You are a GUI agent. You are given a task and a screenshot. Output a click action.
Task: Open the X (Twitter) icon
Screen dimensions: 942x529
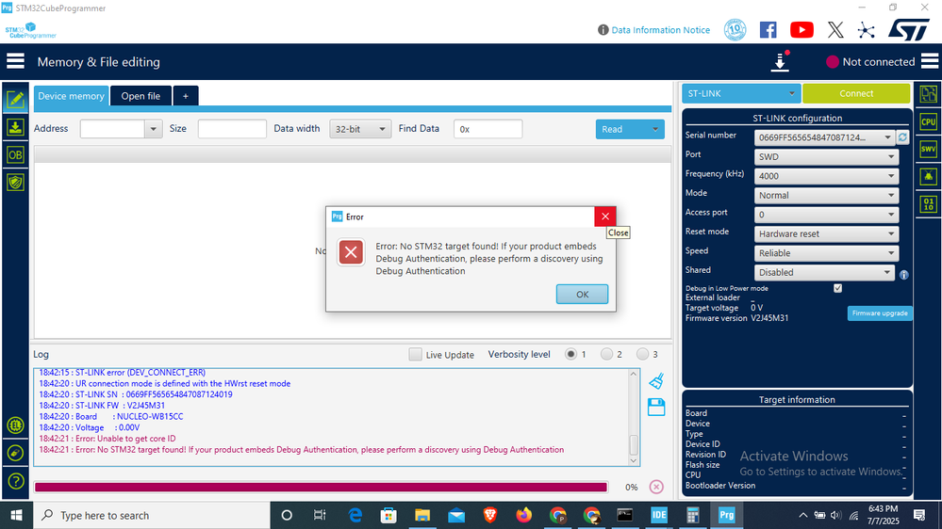coord(835,30)
